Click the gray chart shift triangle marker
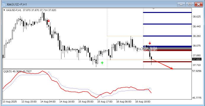This screenshot has width=205, height=106. (154, 9)
